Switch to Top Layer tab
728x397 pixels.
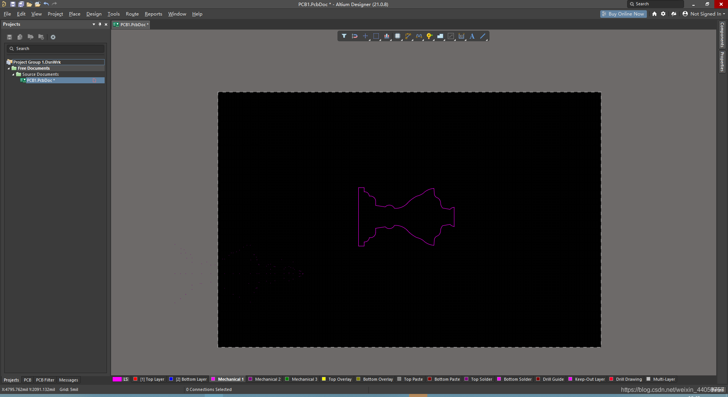point(149,379)
